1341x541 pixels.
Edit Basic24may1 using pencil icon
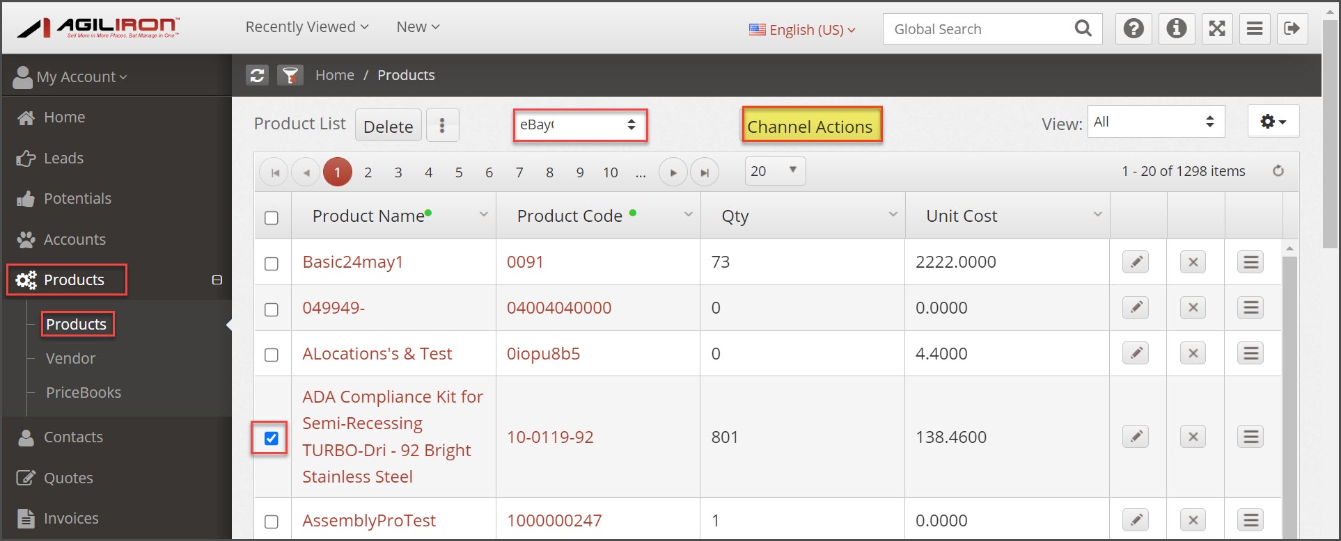point(1136,262)
